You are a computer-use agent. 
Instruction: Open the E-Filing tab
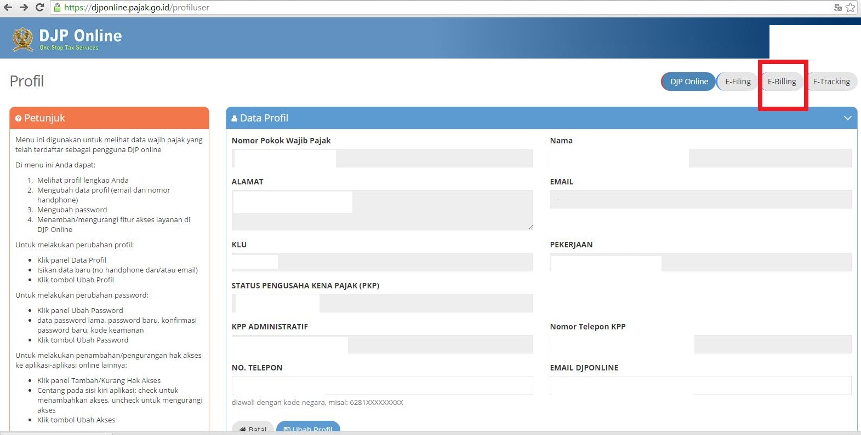tap(738, 82)
